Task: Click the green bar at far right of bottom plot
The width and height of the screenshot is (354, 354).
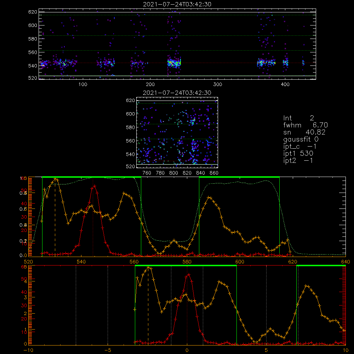Action: (x=321, y=266)
